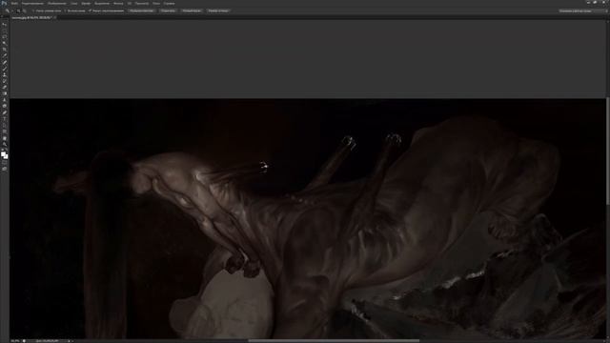Select the Brush tool
610x343 pixels.
(4, 69)
